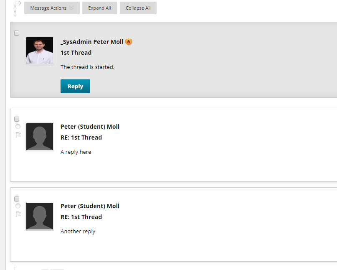Check the box for the 1st Thread post
Screen dimensions: 337x270
[17, 33]
